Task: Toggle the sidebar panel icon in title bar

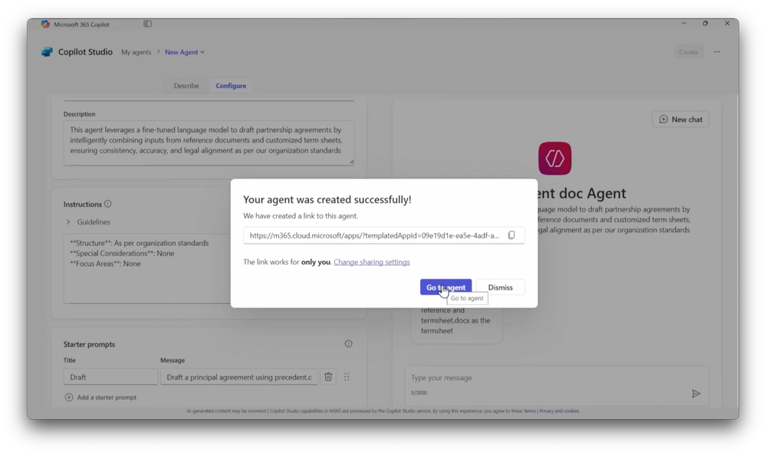Action: pos(147,24)
